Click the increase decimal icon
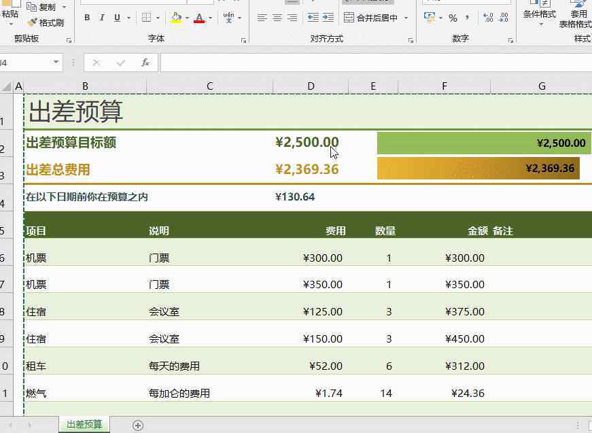 pos(488,18)
